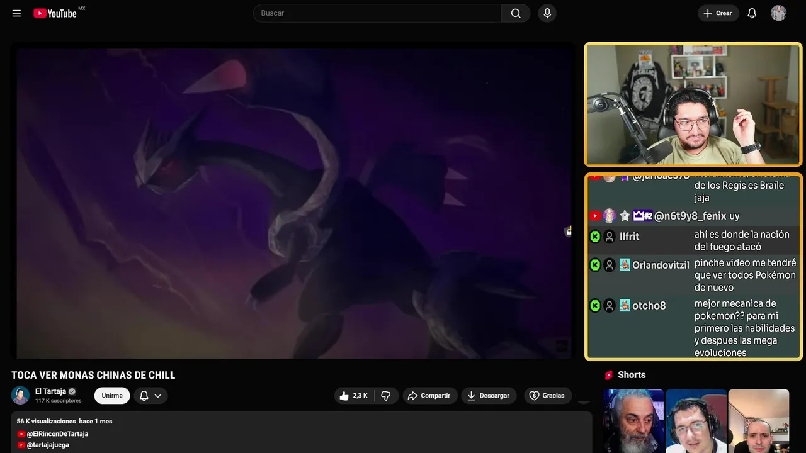
Task: Click the Kick icon beside Orlandovitzil
Action: click(x=595, y=266)
